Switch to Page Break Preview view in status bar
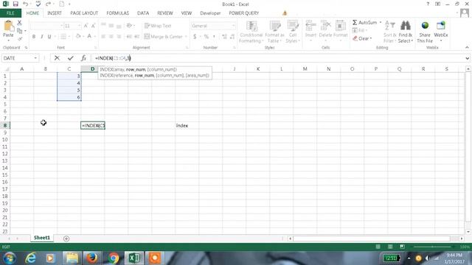This screenshot has width=472, height=265. click(x=402, y=247)
